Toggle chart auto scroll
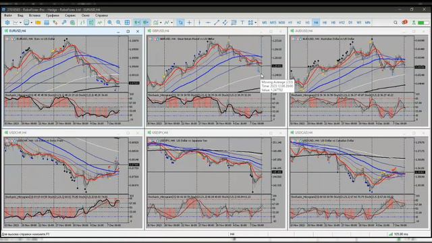Viewport: 432px width, 243px height. click(x=137, y=22)
